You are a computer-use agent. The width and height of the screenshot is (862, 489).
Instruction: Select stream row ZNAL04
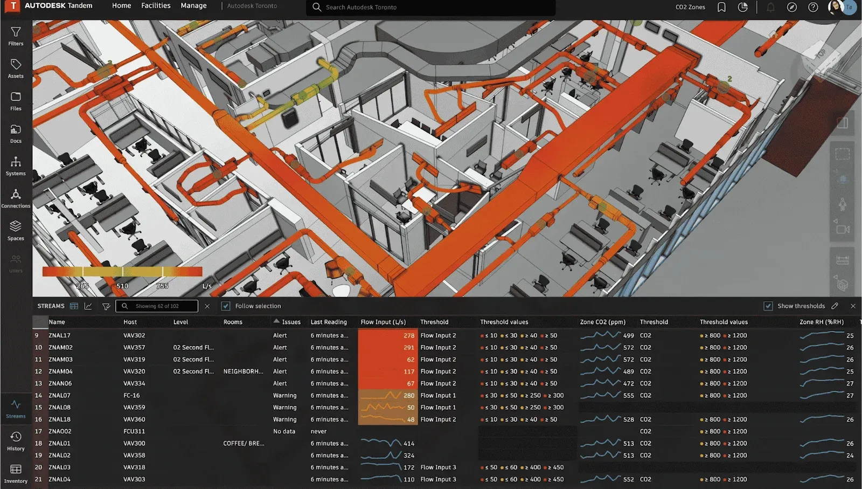[x=447, y=479]
